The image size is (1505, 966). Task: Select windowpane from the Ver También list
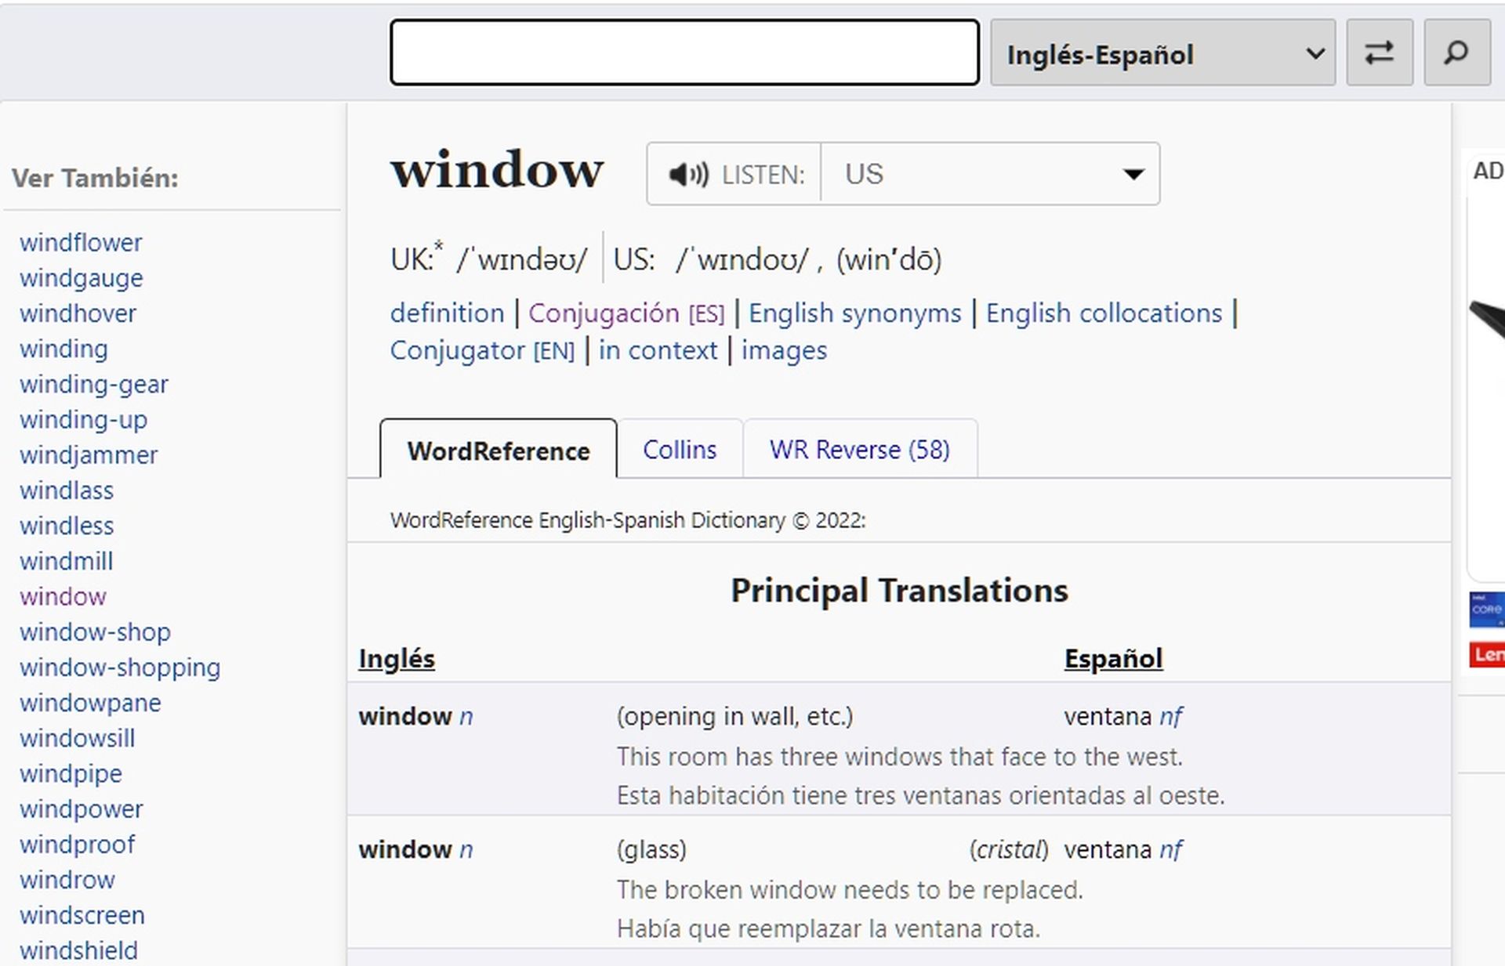tap(90, 703)
